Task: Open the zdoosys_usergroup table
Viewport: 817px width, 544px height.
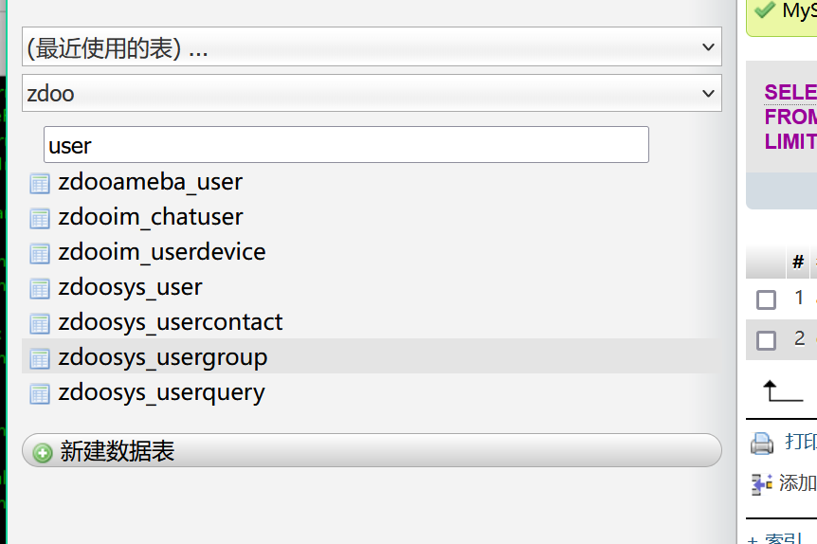Action: click(163, 358)
